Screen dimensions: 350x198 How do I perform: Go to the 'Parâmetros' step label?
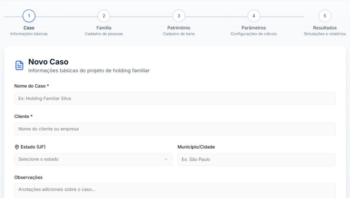point(254,28)
